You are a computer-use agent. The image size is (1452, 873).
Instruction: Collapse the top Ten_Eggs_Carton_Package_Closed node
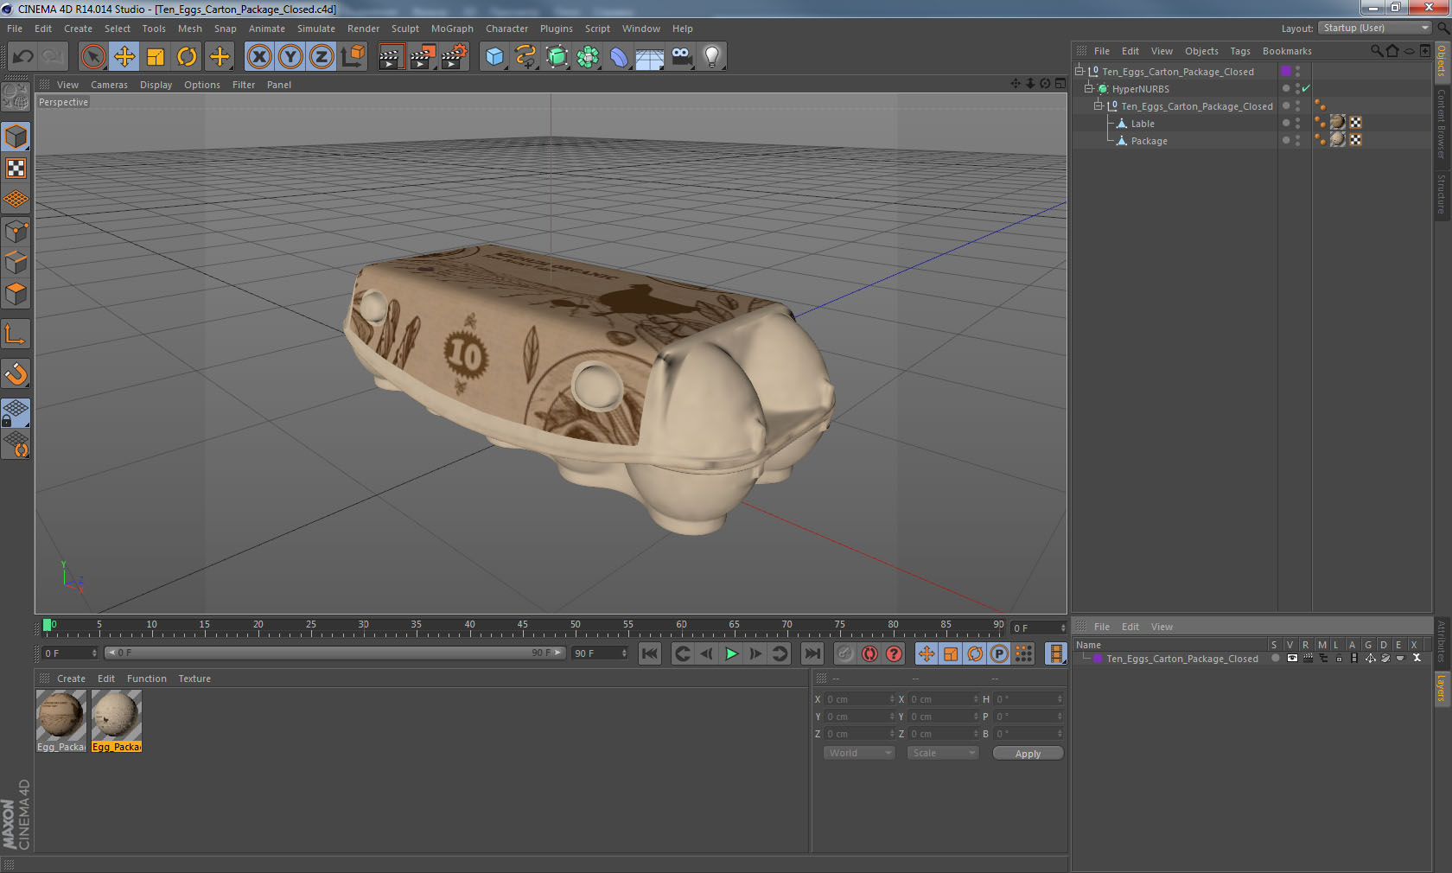(x=1079, y=71)
